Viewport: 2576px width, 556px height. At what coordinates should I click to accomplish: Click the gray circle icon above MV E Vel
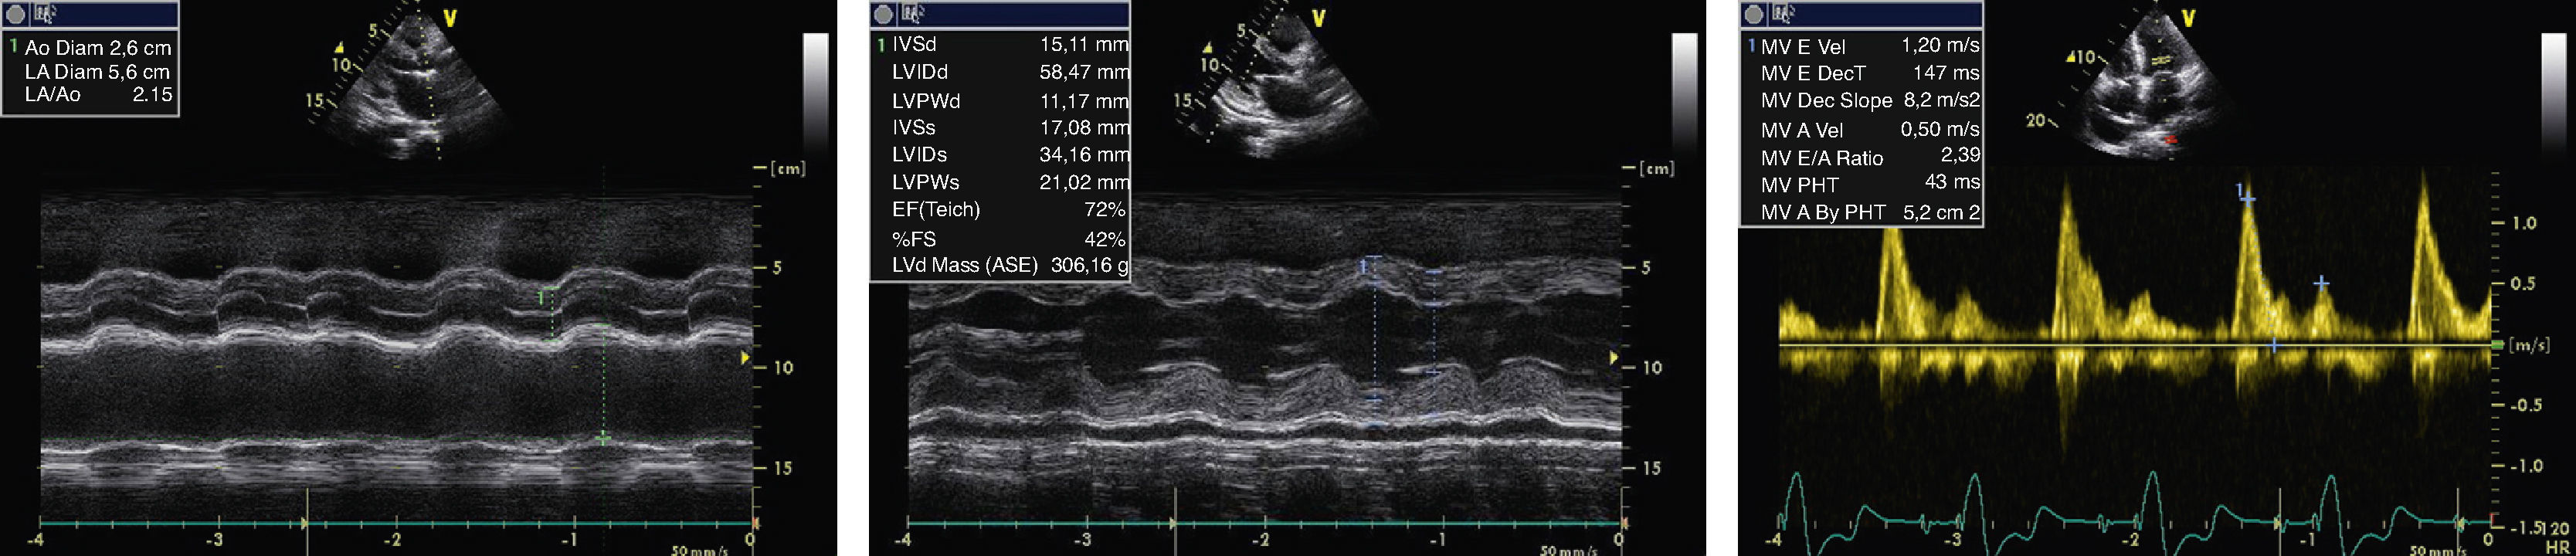1753,14
